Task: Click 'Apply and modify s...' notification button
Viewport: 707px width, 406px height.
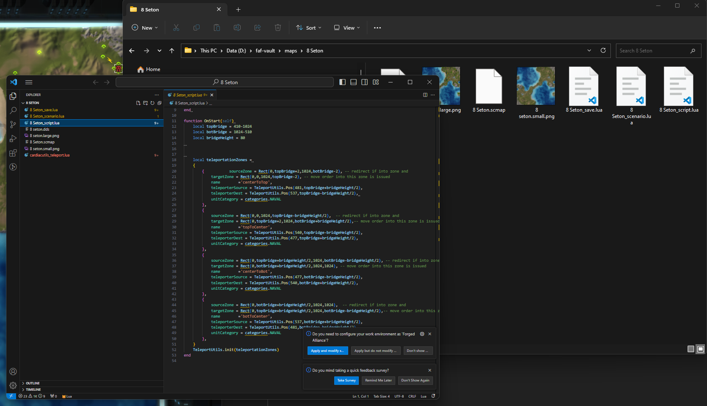Action: tap(327, 351)
